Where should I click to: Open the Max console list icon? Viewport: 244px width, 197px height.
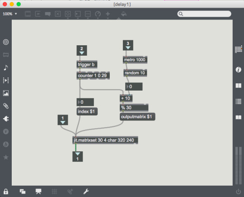[x=238, y=101]
